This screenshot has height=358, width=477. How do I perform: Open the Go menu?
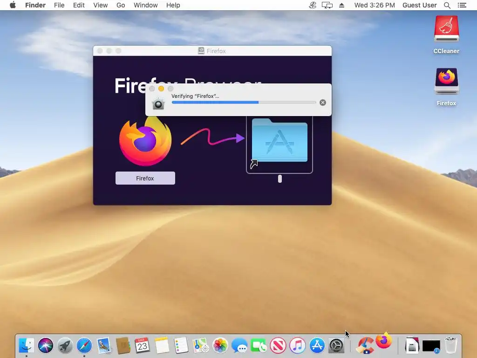coord(121,5)
